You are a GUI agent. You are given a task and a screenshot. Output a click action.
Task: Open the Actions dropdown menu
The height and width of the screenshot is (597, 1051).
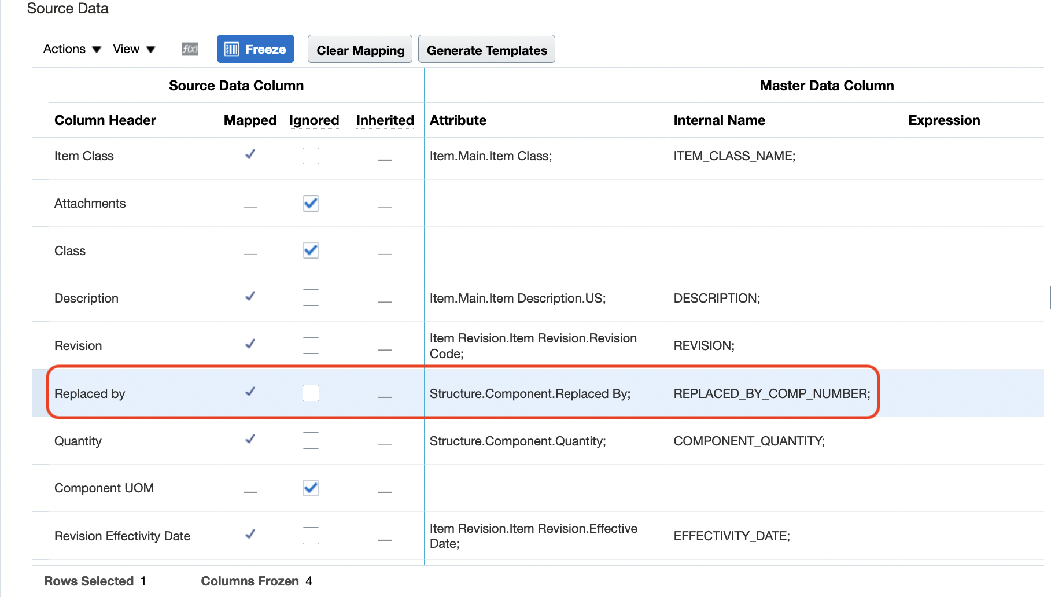72,49
